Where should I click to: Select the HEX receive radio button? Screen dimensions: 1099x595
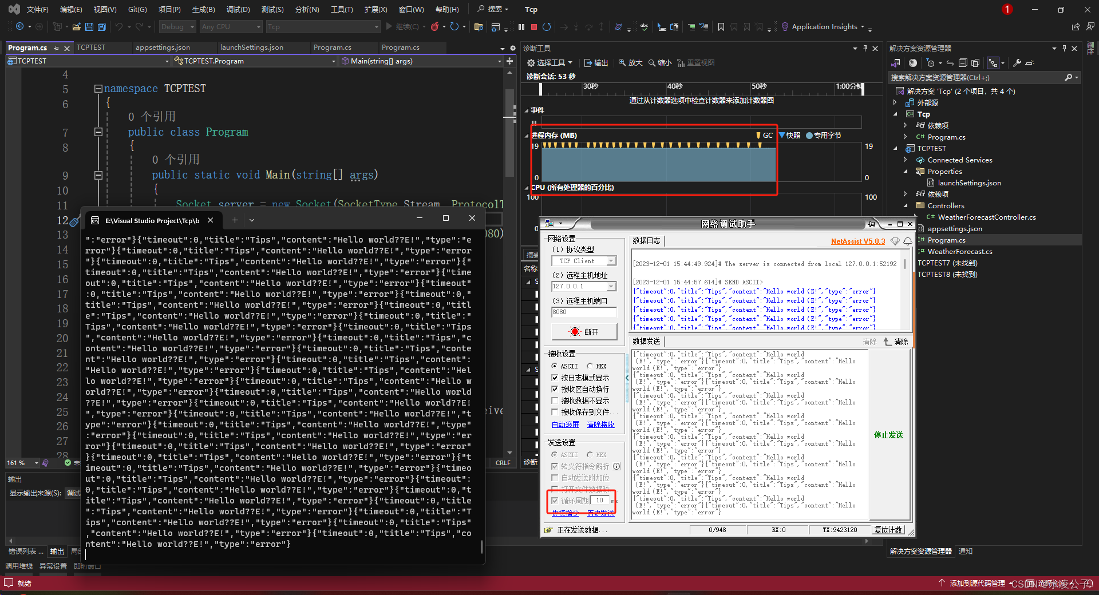coord(590,366)
